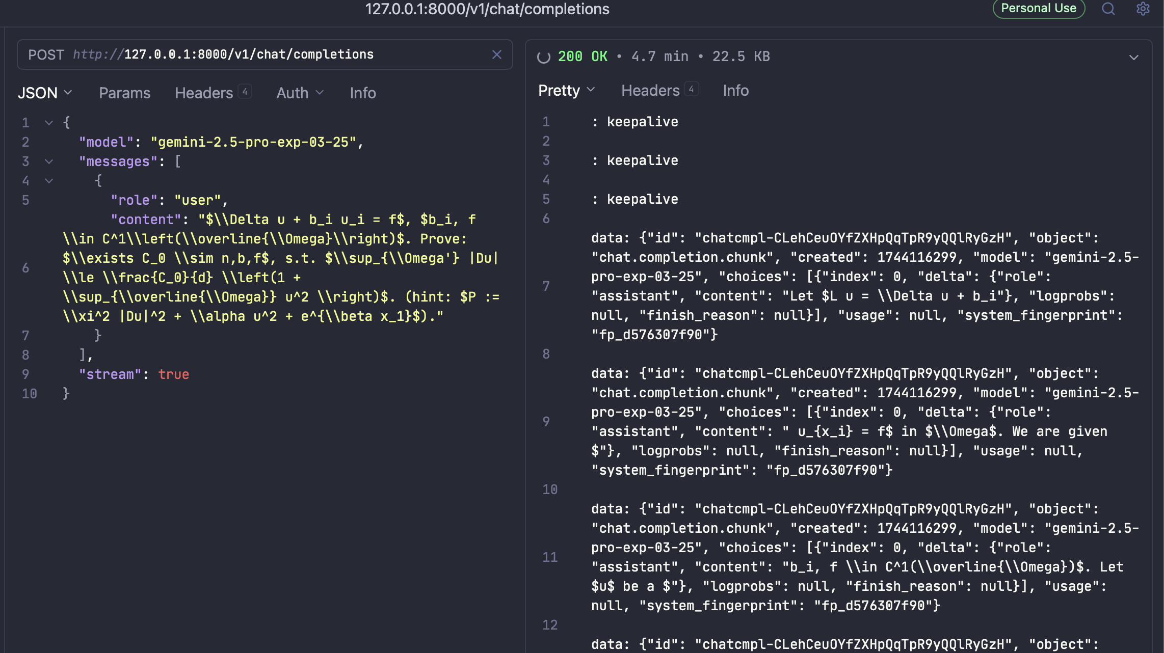Click the first keepalive line in response
Screen dimensions: 1164x653
[635, 122]
